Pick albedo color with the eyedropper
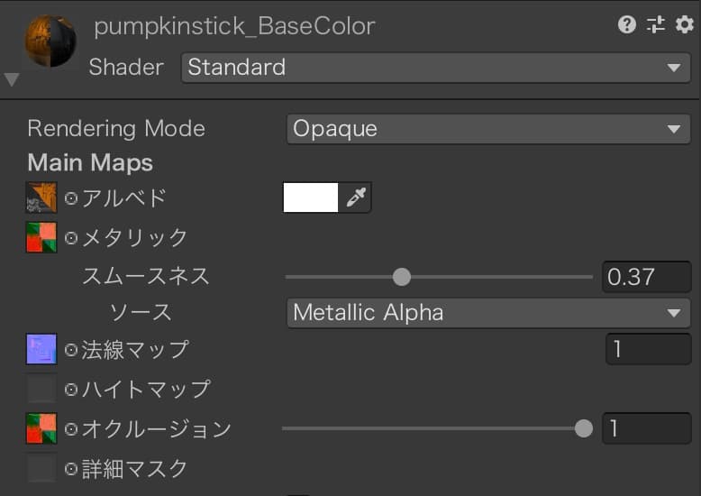Viewport: 701px width, 496px height. click(356, 197)
